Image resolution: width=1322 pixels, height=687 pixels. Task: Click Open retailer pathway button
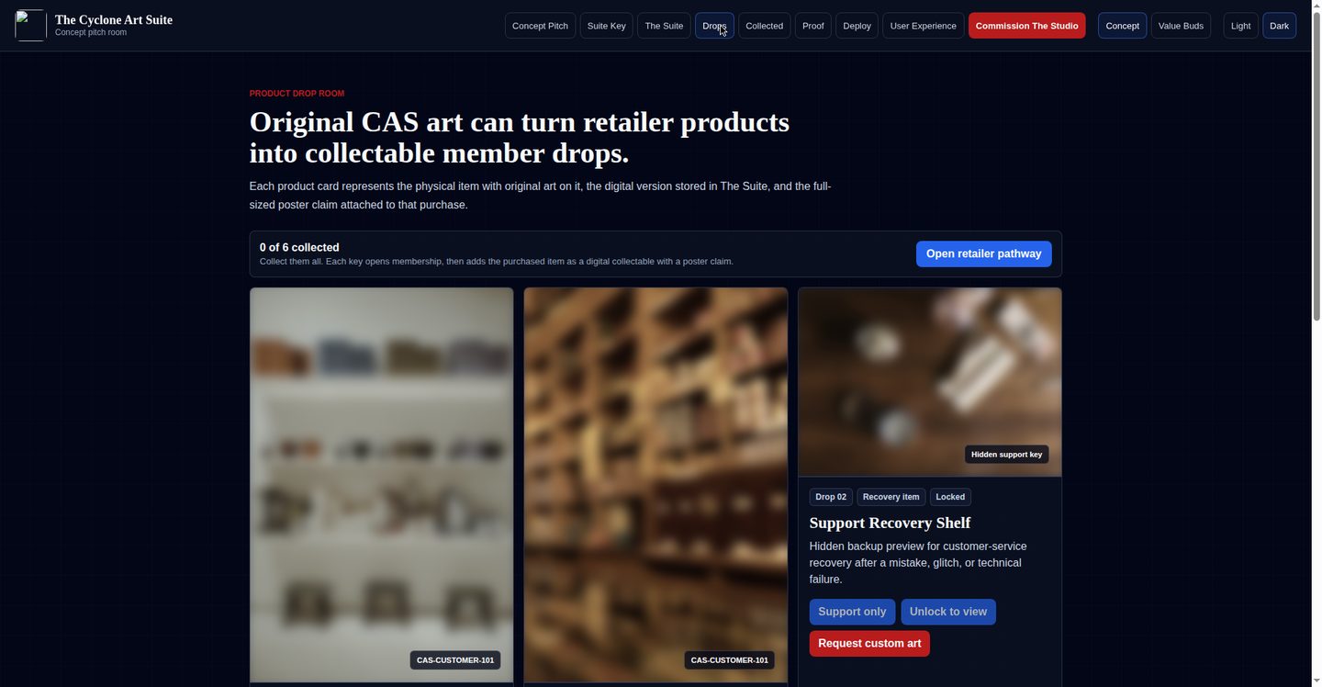[x=983, y=253]
